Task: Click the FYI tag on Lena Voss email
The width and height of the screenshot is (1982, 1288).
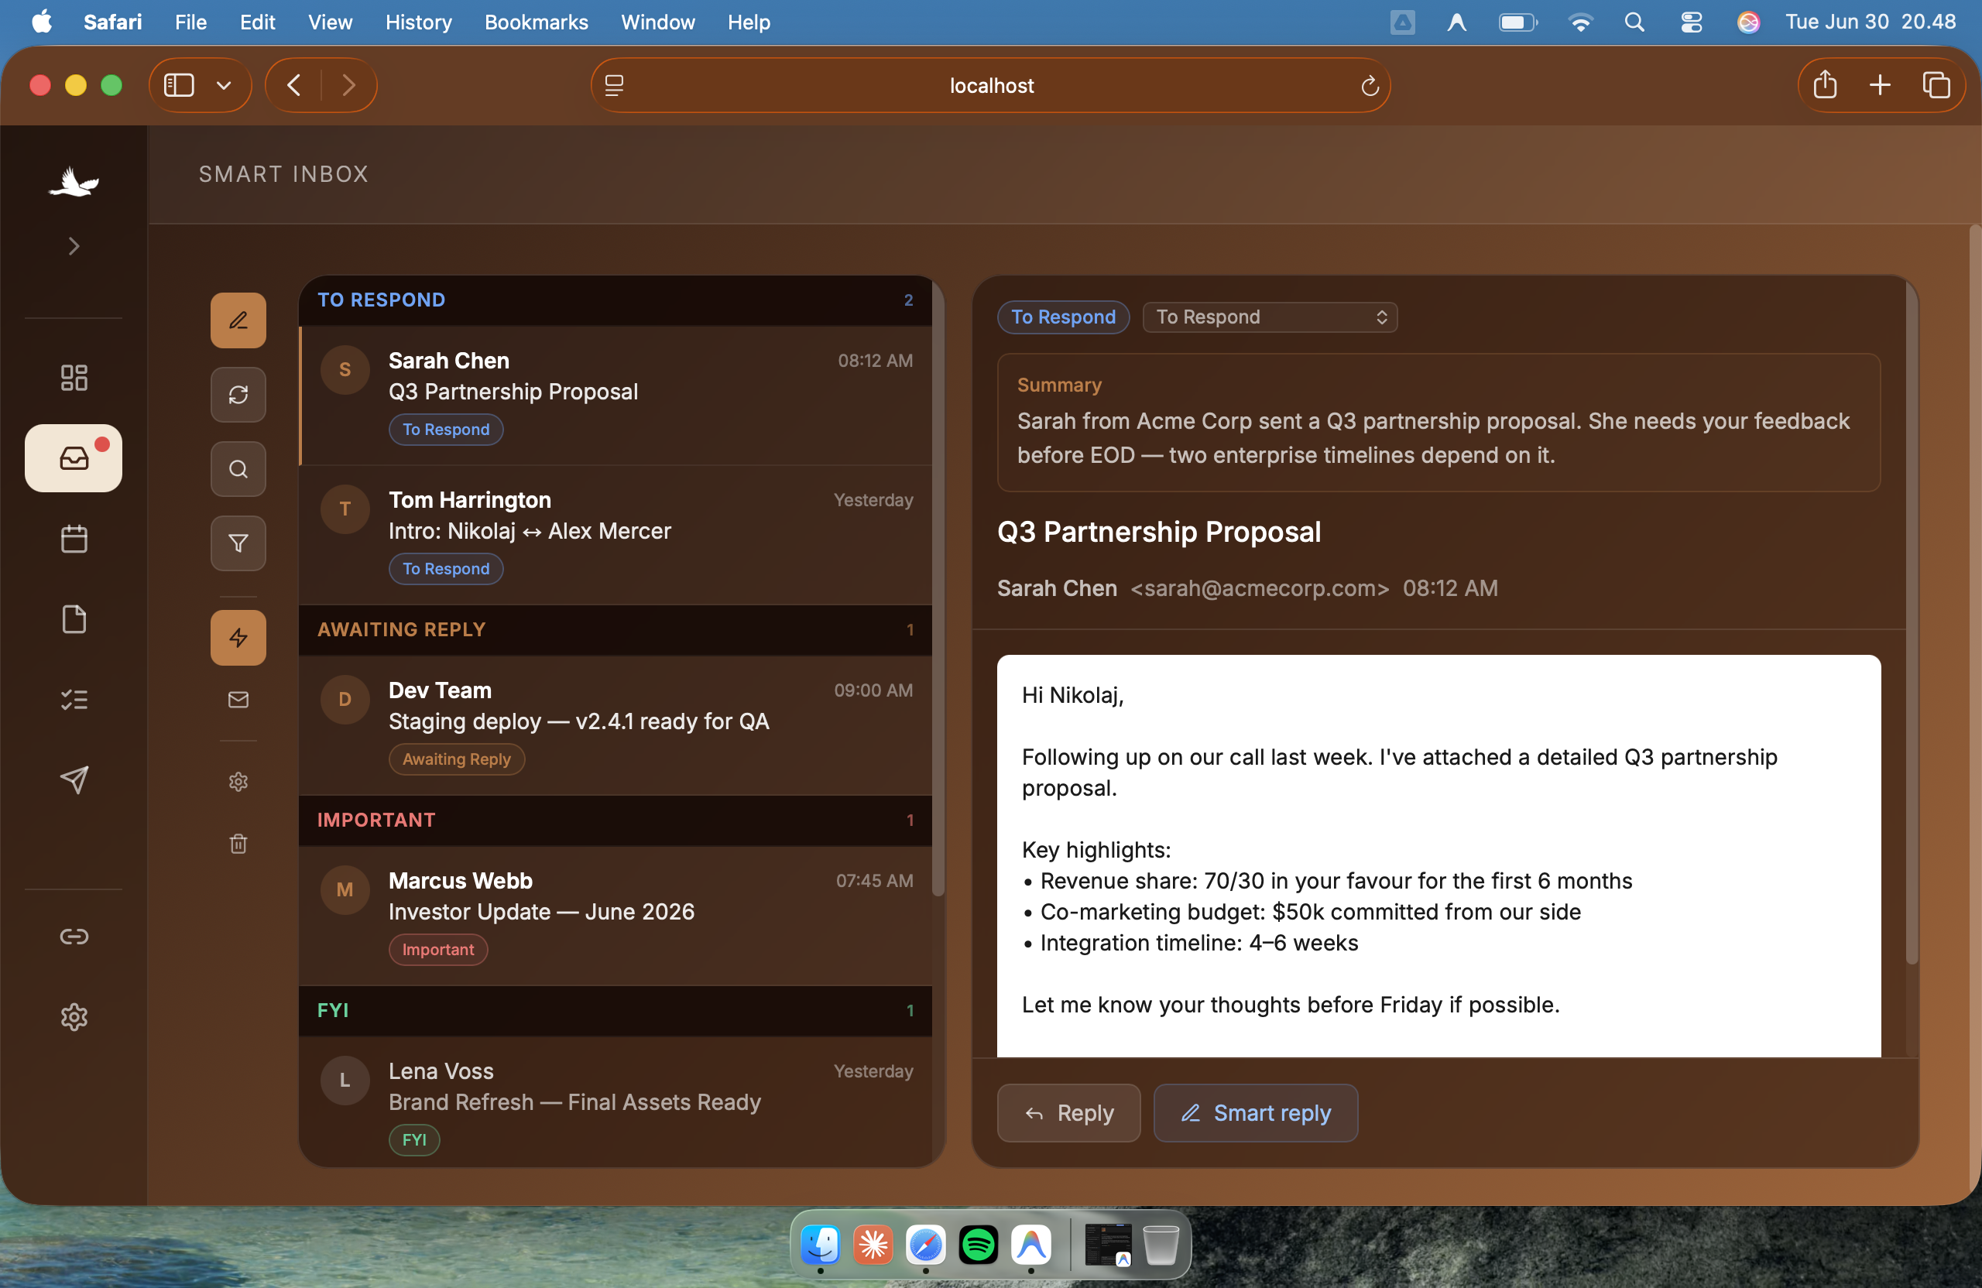Action: 414,1140
